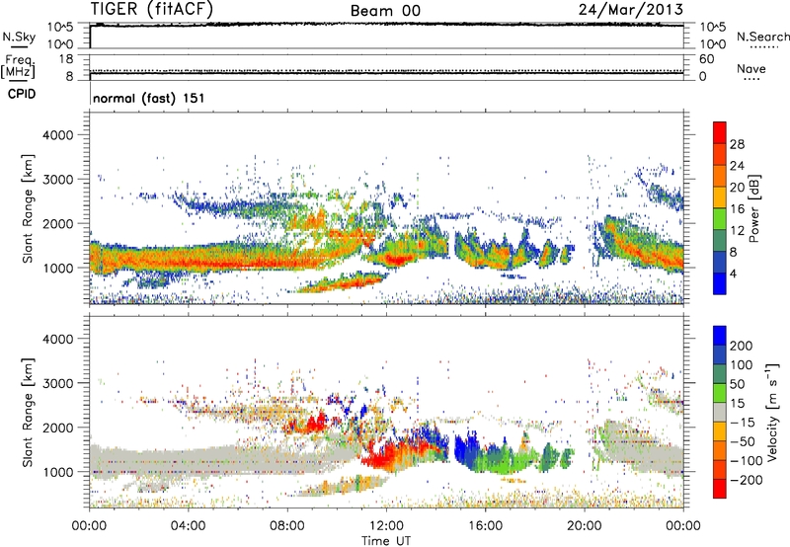Image resolution: width=790 pixels, height=547 pixels.
Task: Click the dotted line sample under "N.Search"
Action: [764, 47]
